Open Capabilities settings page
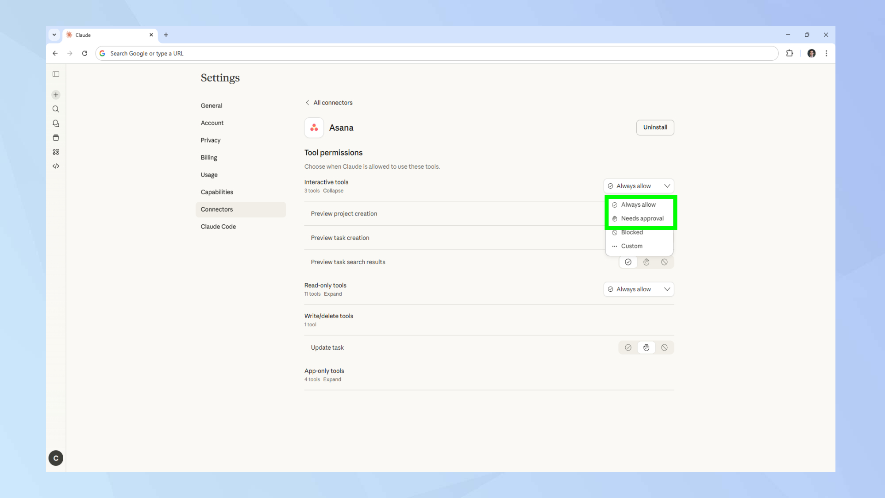 pos(217,192)
